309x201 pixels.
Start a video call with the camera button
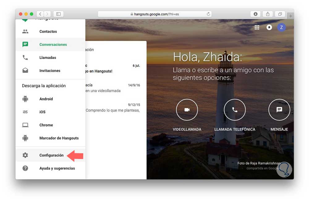pyautogui.click(x=187, y=110)
